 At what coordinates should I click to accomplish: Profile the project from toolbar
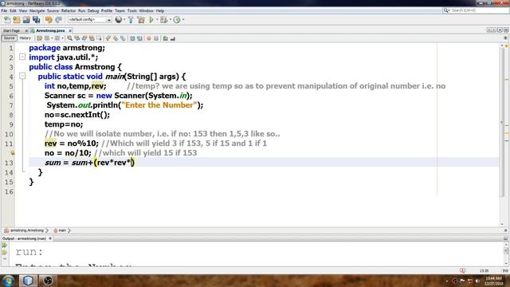click(x=177, y=20)
